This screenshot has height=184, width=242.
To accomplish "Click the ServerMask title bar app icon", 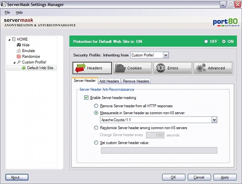I will tap(3, 4).
